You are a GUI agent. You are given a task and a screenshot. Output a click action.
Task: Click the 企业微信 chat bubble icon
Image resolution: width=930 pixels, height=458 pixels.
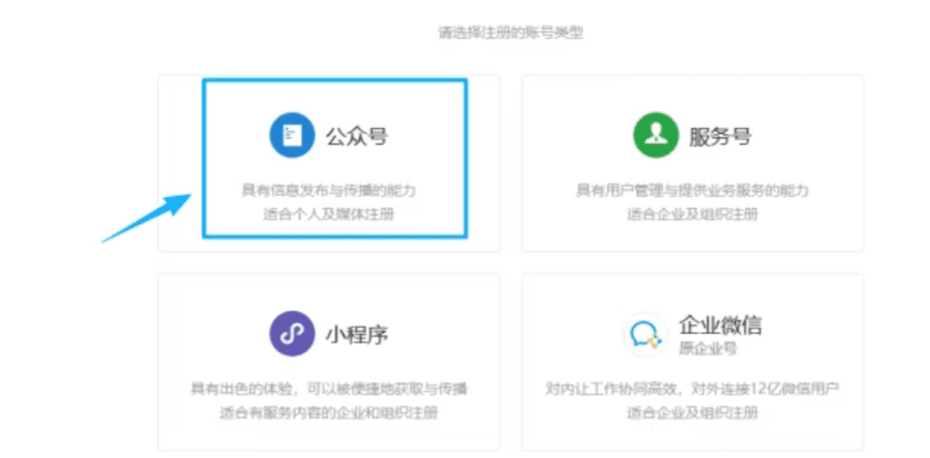pyautogui.click(x=645, y=335)
